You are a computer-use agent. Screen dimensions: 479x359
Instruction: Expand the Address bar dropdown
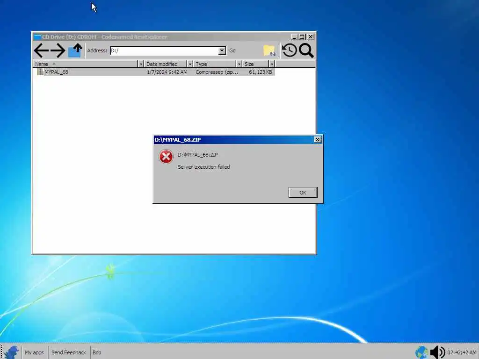(222, 50)
